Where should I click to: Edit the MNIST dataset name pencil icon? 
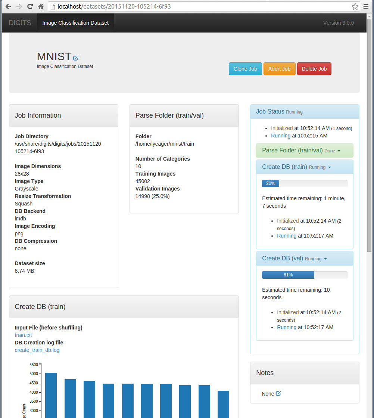coord(76,58)
